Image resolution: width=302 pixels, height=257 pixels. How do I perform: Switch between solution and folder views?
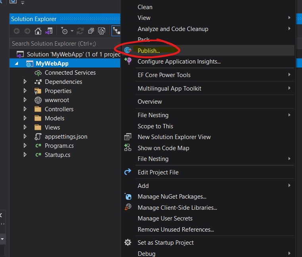click(49, 31)
